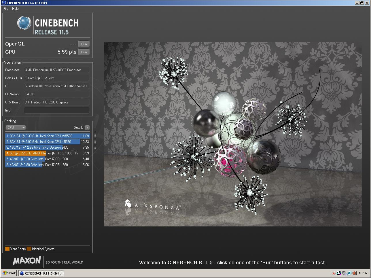371x278 pixels.
Task: Click the orange speaker volume tray icon
Action: click(x=354, y=273)
